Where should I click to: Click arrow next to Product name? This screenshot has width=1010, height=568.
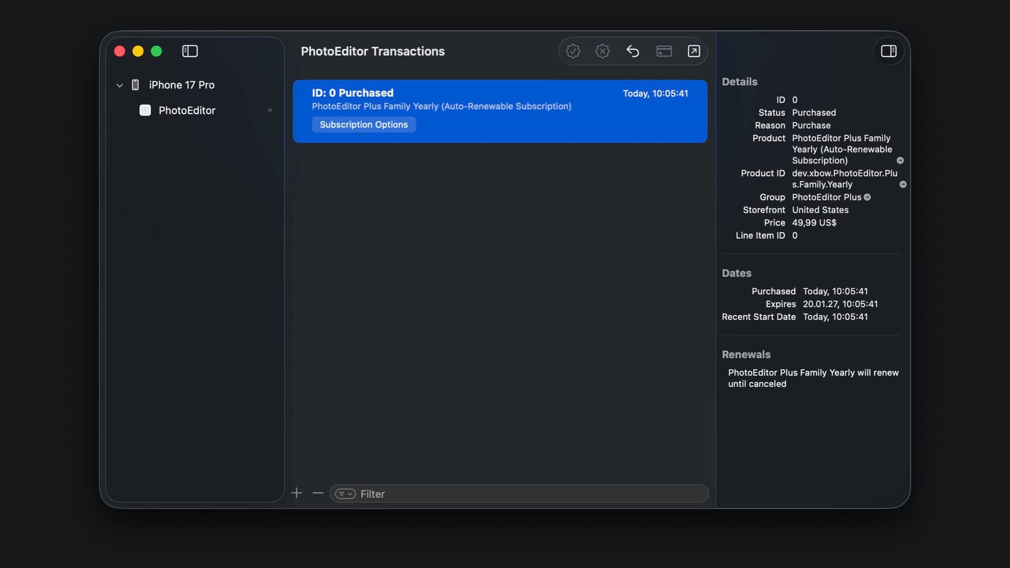click(x=900, y=160)
